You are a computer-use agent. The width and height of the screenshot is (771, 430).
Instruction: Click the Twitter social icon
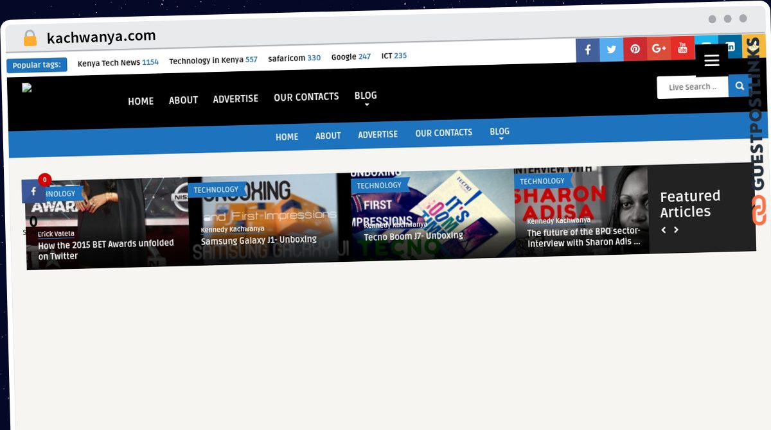pos(611,49)
